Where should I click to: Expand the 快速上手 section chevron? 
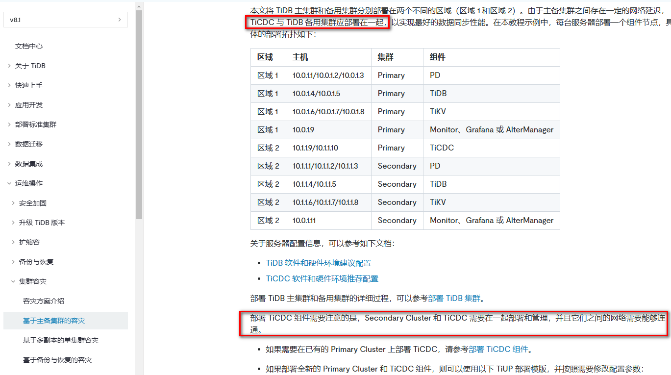coord(9,85)
